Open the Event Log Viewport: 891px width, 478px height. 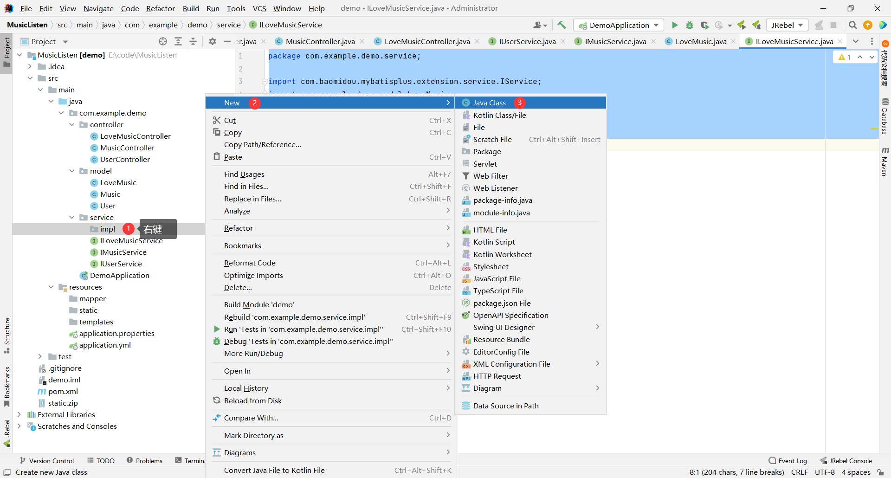(x=788, y=460)
